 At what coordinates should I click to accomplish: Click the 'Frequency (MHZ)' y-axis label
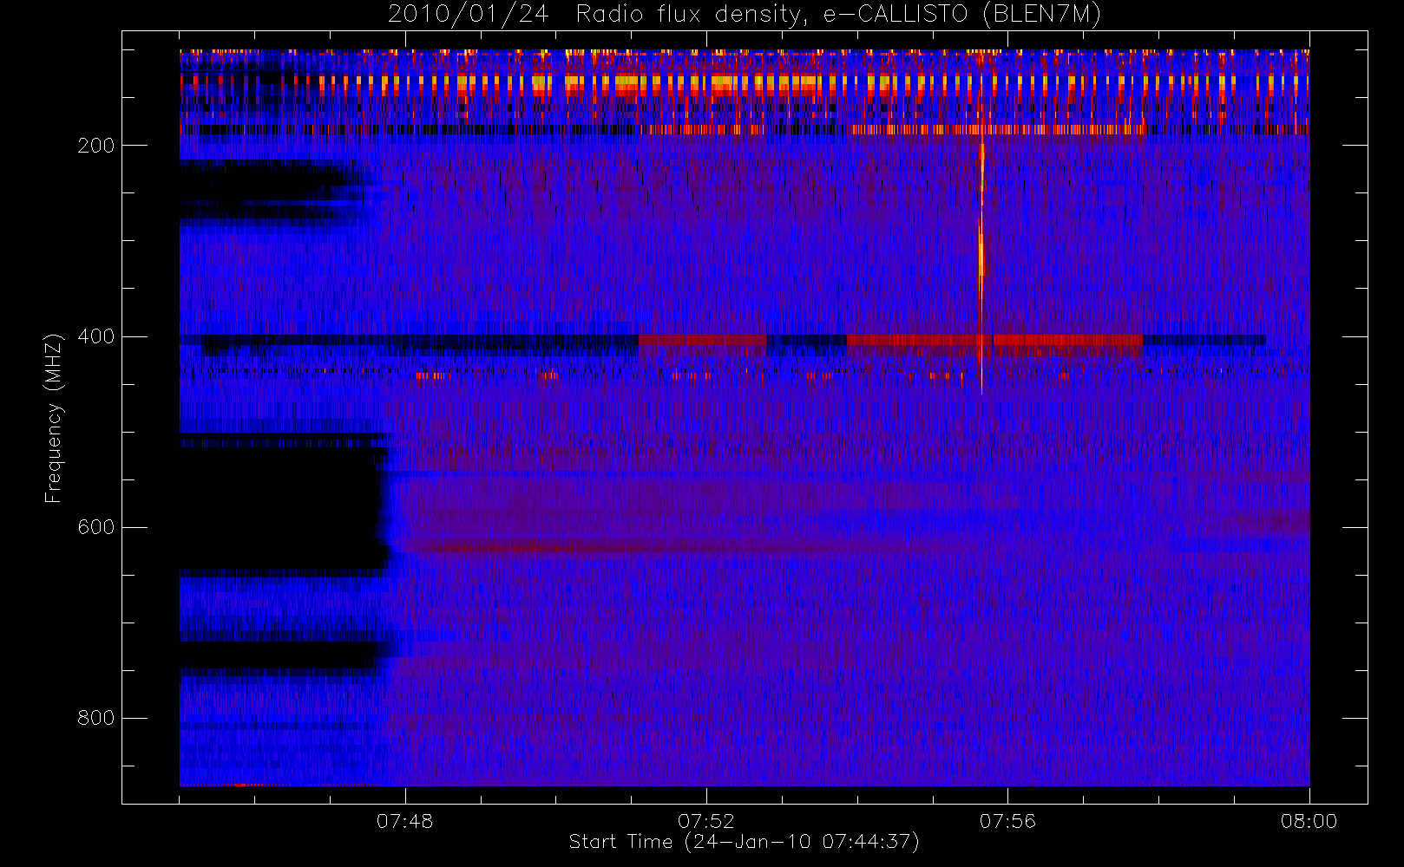pos(54,418)
